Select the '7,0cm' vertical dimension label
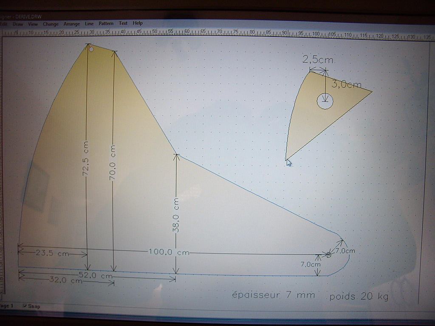Screen dimensions: 435x326 pos(311,264)
